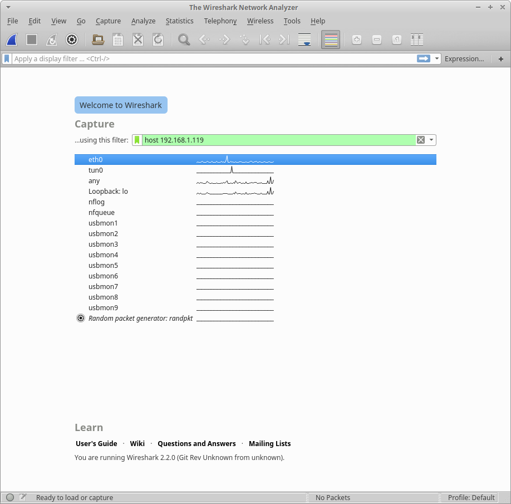Select the nflog interface
The width and height of the screenshot is (511, 504).
[255, 202]
